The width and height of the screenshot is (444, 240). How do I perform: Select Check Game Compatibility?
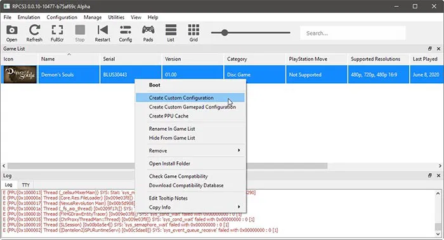point(190,177)
